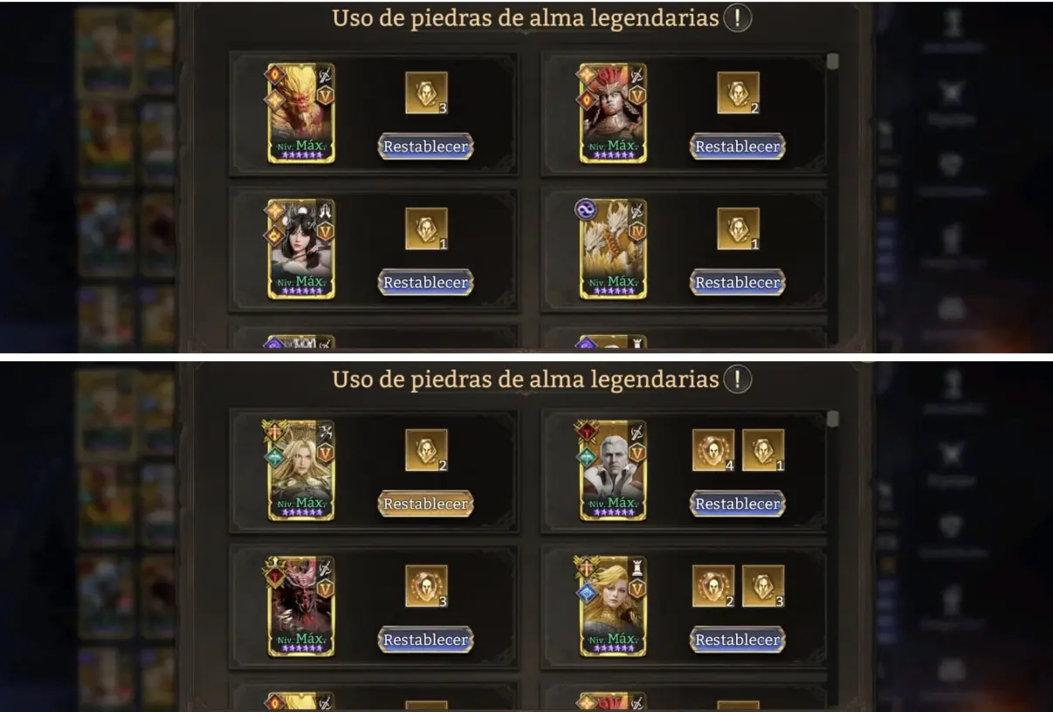Screen dimensions: 1053x712
Task: Click the scrollbar handle in the lower list
Action: pos(833,420)
